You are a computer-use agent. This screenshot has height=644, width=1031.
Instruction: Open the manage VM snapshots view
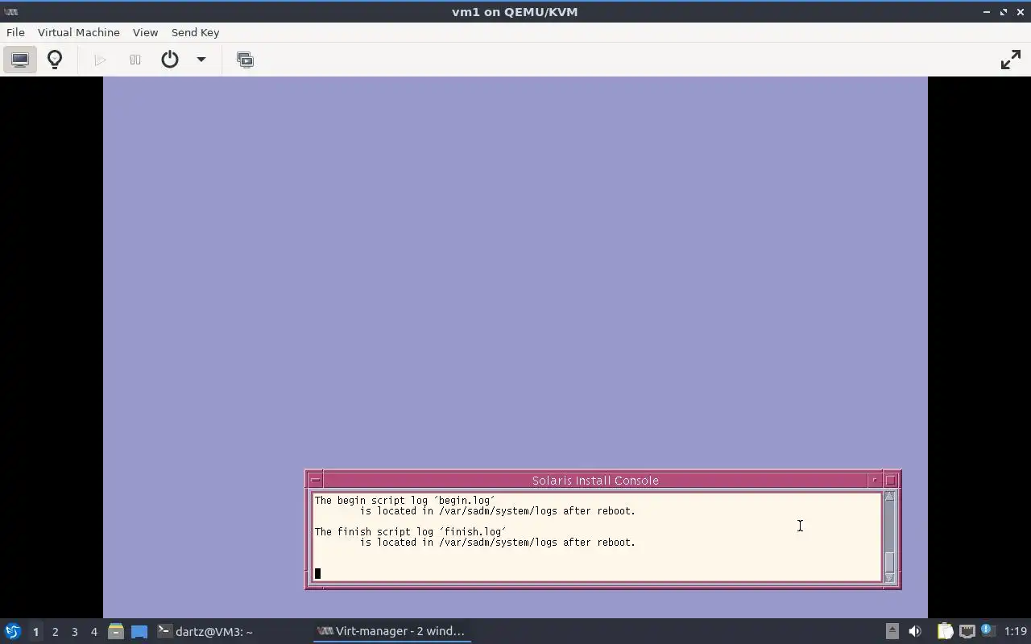[x=245, y=60]
